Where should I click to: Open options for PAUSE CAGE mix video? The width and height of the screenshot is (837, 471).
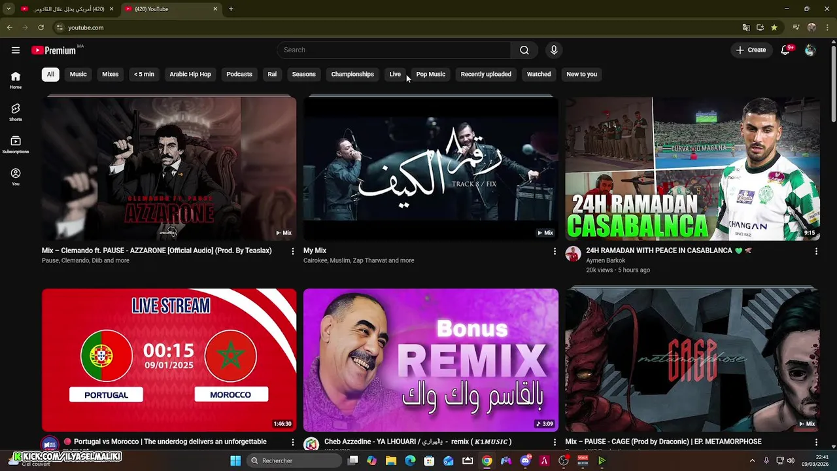(x=816, y=442)
